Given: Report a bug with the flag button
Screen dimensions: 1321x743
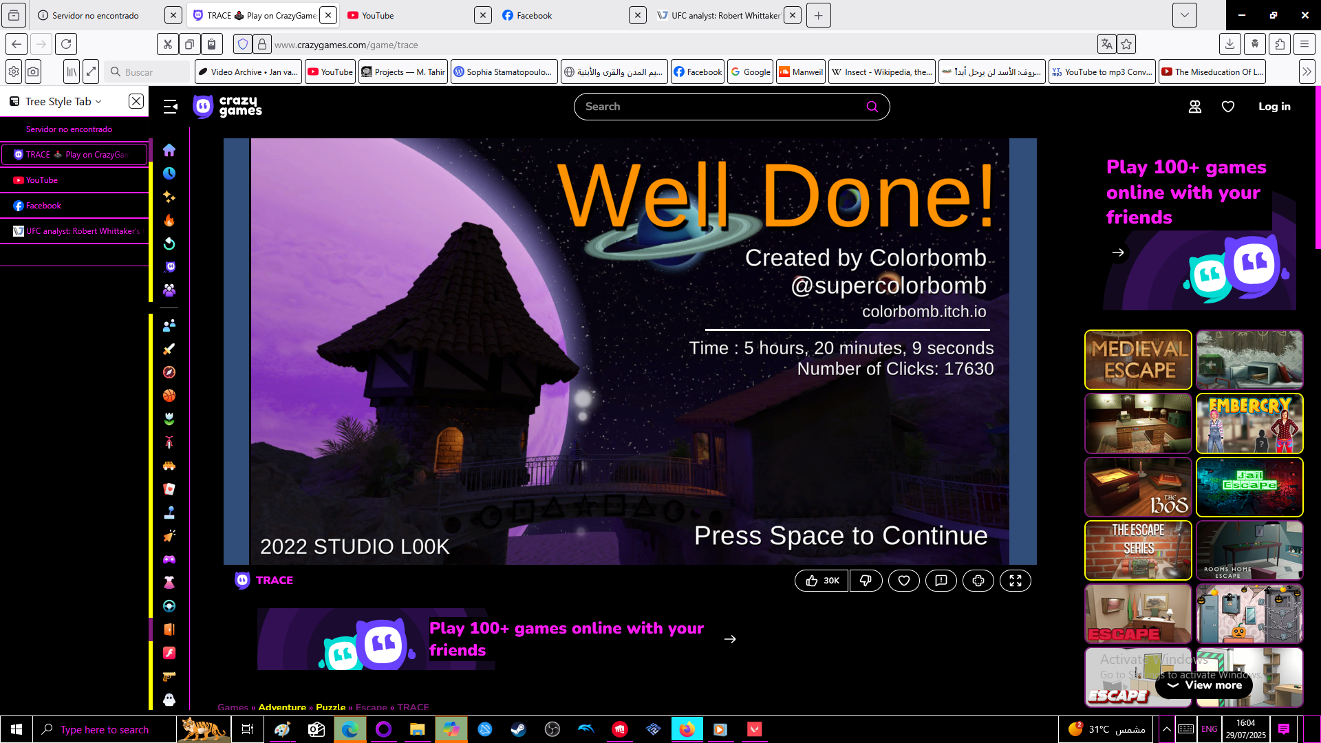Looking at the screenshot, I should coord(941,581).
